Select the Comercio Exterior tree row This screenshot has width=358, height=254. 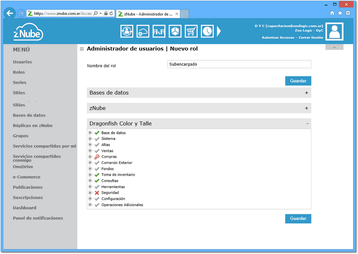[117, 163]
